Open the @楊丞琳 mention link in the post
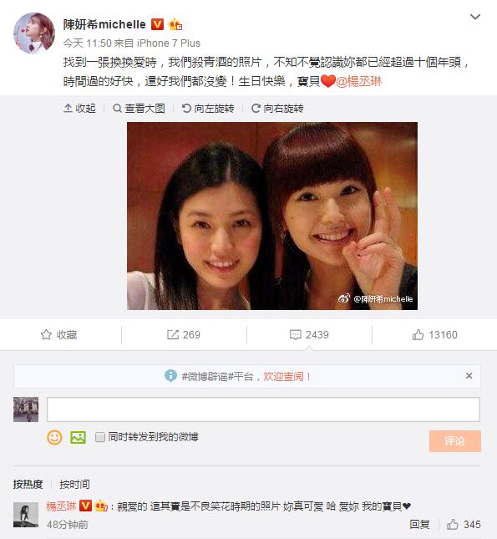 coord(358,81)
